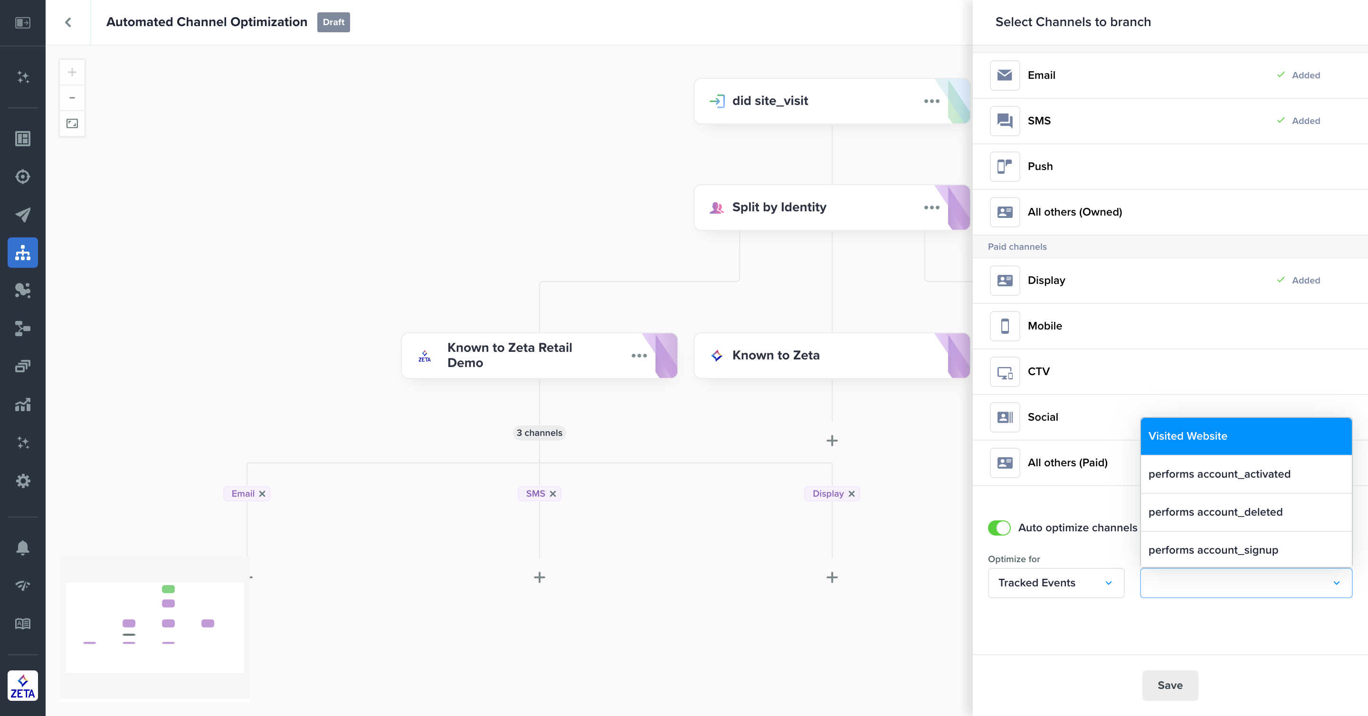Open notifications bell icon
The height and width of the screenshot is (716, 1368).
(23, 547)
